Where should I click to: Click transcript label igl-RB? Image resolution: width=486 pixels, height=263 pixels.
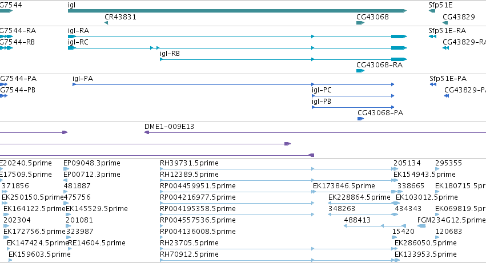(x=170, y=54)
